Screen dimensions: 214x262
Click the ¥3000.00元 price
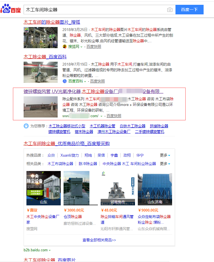click(74, 210)
